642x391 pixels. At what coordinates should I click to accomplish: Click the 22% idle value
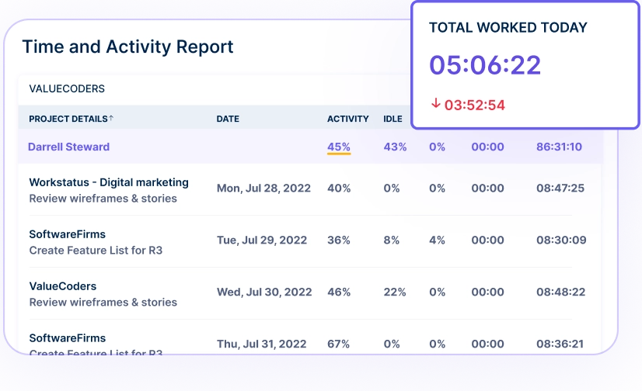coord(395,292)
